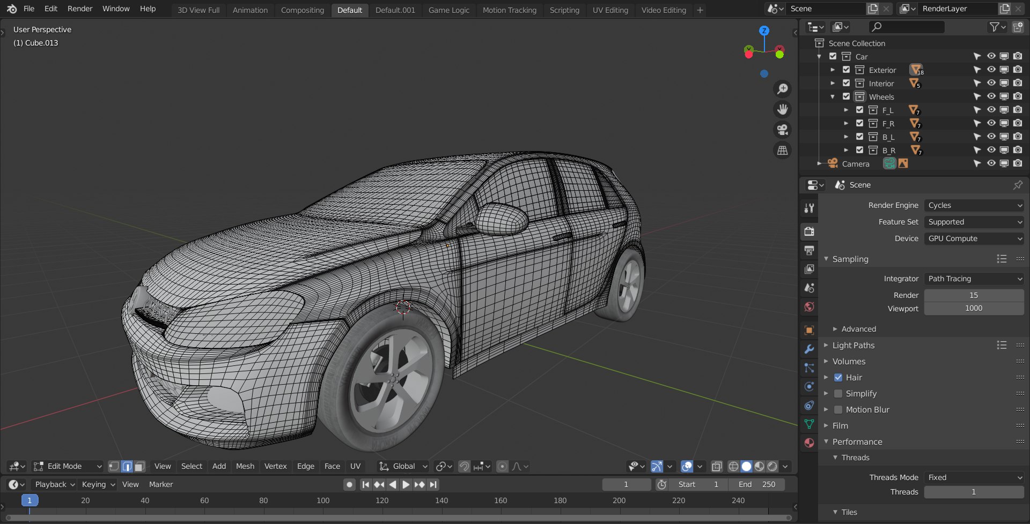Open the File menu
This screenshot has width=1030, height=524.
(29, 9)
